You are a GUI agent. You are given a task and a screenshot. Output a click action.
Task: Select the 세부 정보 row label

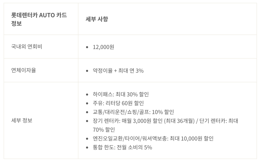22,120
